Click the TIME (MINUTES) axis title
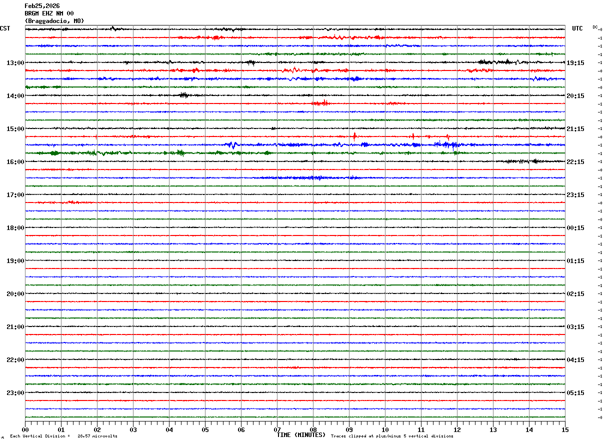The height and width of the screenshot is (443, 605). (301, 435)
